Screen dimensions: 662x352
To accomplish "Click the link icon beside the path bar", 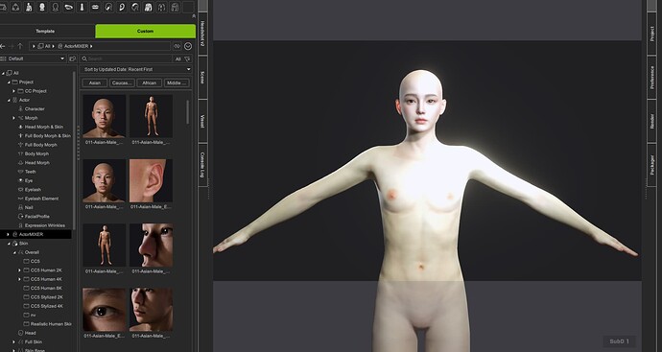I will pyautogui.click(x=177, y=46).
